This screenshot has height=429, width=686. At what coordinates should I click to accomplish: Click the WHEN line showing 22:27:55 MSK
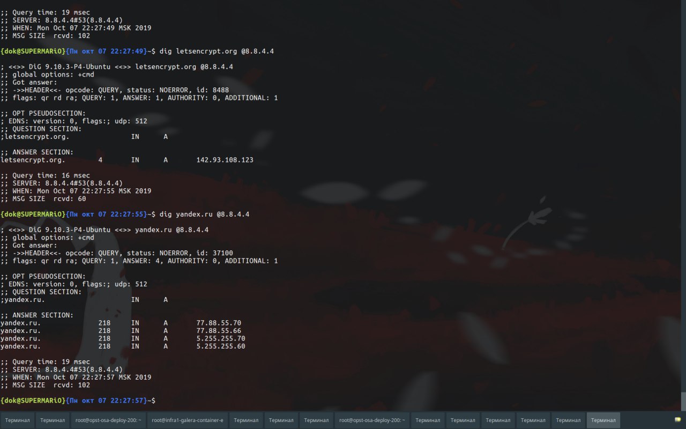click(76, 191)
